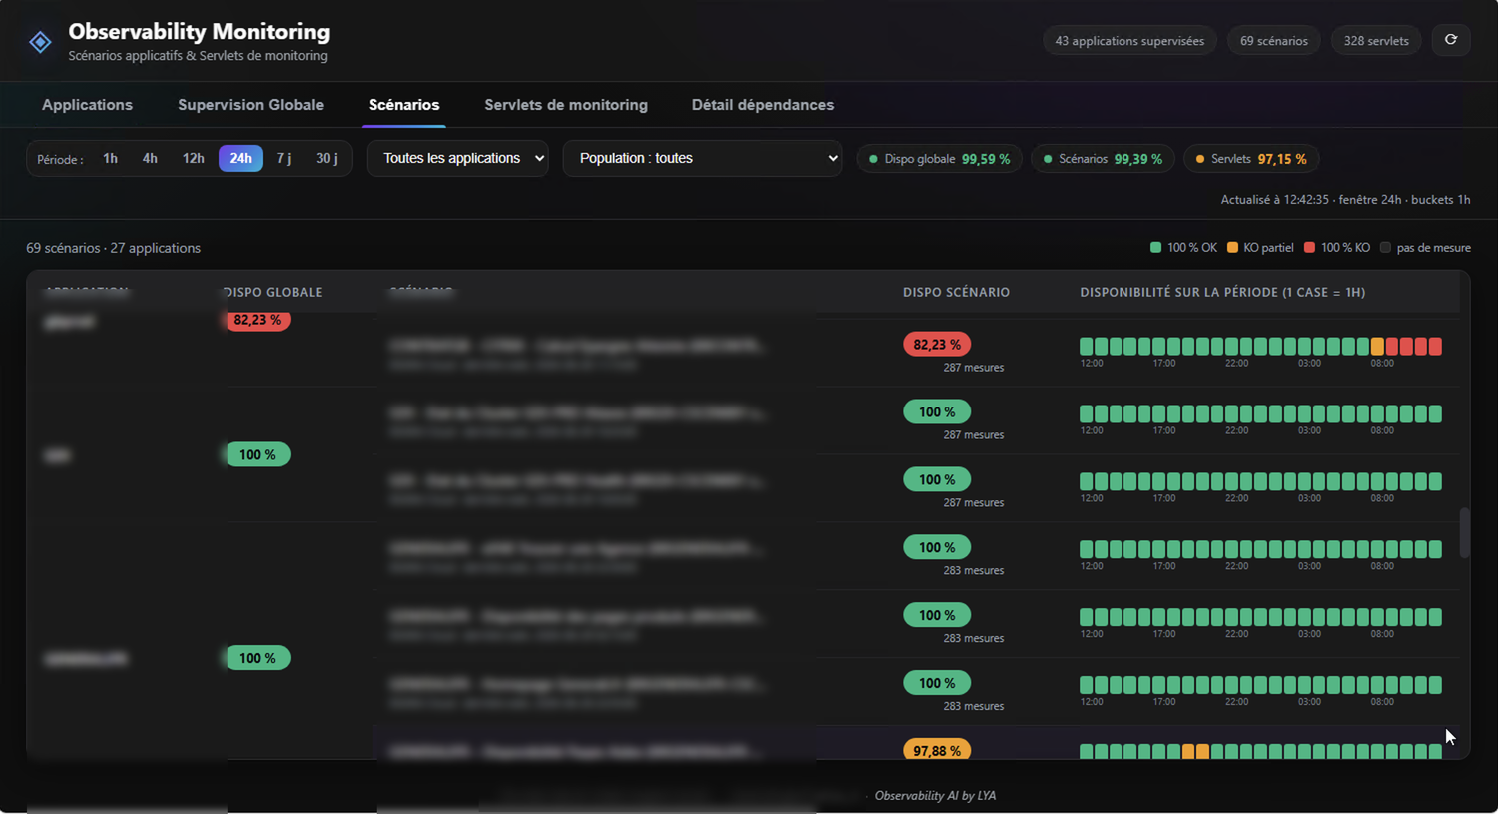Click the Scénarios 99,39 % indicator
Image resolution: width=1498 pixels, height=814 pixels.
[x=1103, y=159]
